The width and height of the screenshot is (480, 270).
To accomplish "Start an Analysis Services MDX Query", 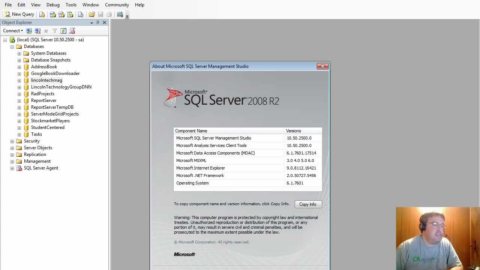I will click(x=52, y=14).
